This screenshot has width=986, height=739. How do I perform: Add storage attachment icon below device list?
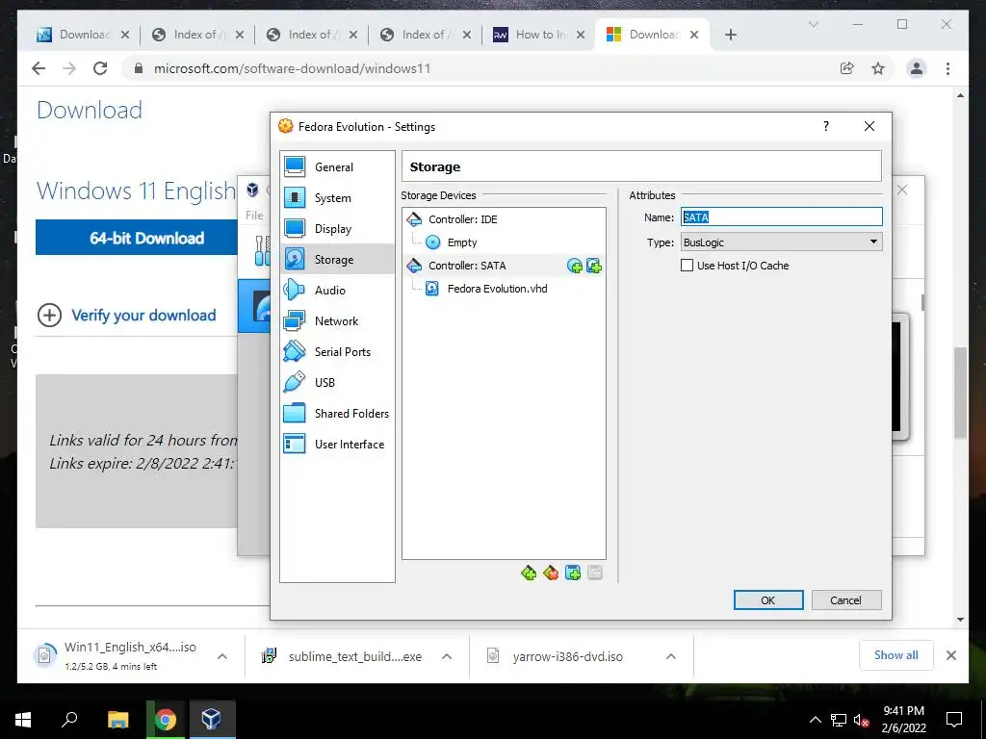(x=573, y=573)
